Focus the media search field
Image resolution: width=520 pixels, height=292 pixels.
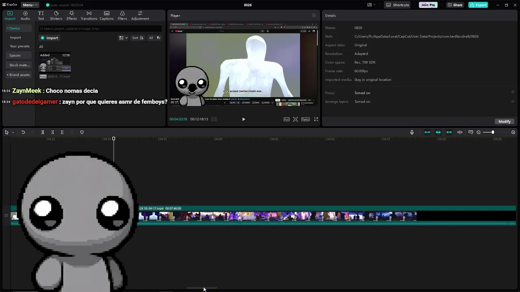pos(100,29)
